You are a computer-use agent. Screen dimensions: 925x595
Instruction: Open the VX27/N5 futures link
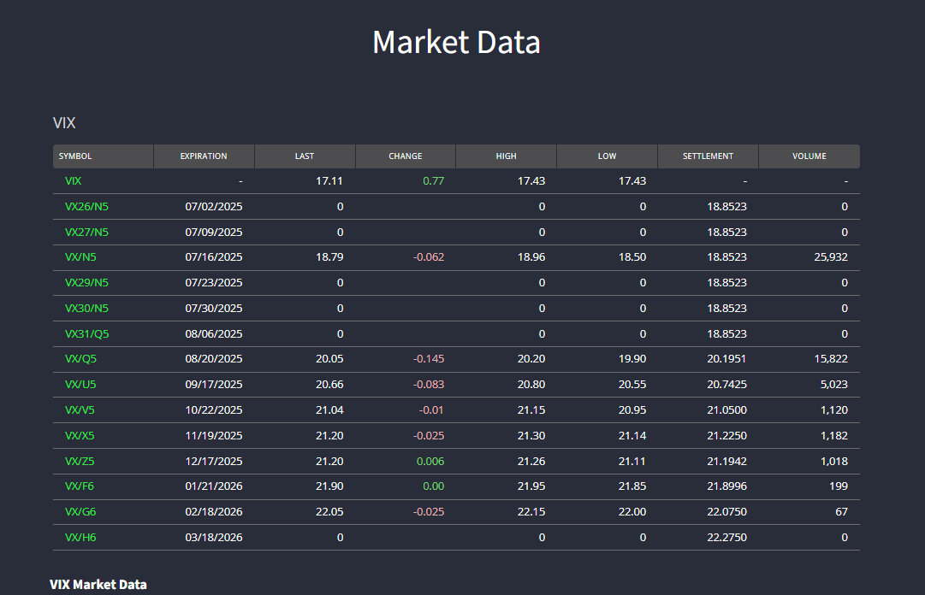pyautogui.click(x=86, y=233)
